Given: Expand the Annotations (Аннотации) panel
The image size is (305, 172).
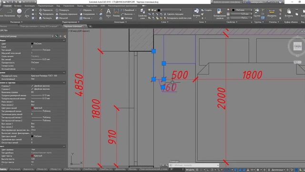Looking at the screenshot, I should pos(121,22).
